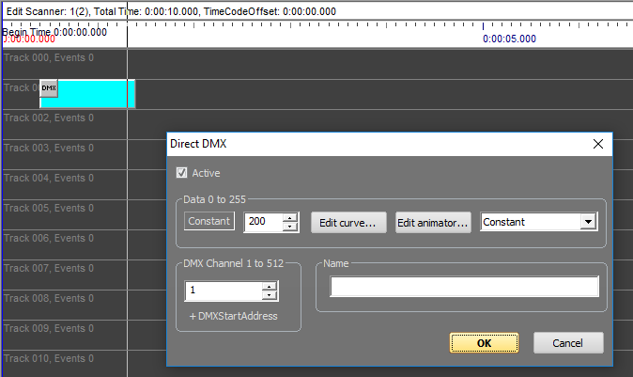
Task: Uncheck the Active checkbox
Action: pyautogui.click(x=181, y=173)
